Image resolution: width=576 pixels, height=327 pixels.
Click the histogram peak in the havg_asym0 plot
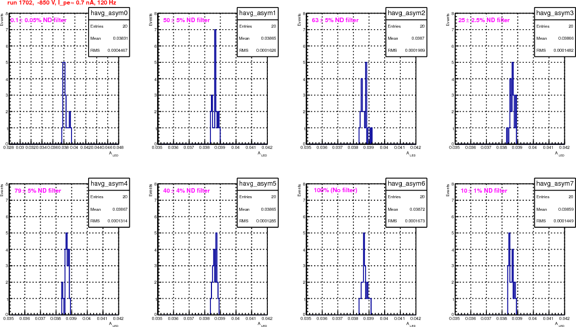(64, 63)
